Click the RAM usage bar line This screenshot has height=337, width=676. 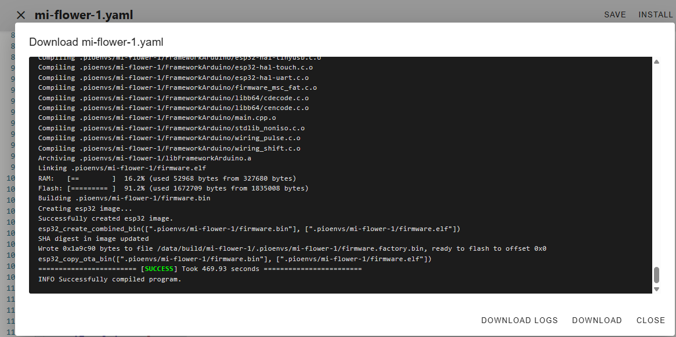[x=167, y=178]
